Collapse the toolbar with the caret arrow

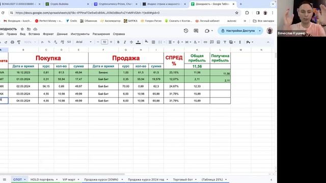coord(268,42)
